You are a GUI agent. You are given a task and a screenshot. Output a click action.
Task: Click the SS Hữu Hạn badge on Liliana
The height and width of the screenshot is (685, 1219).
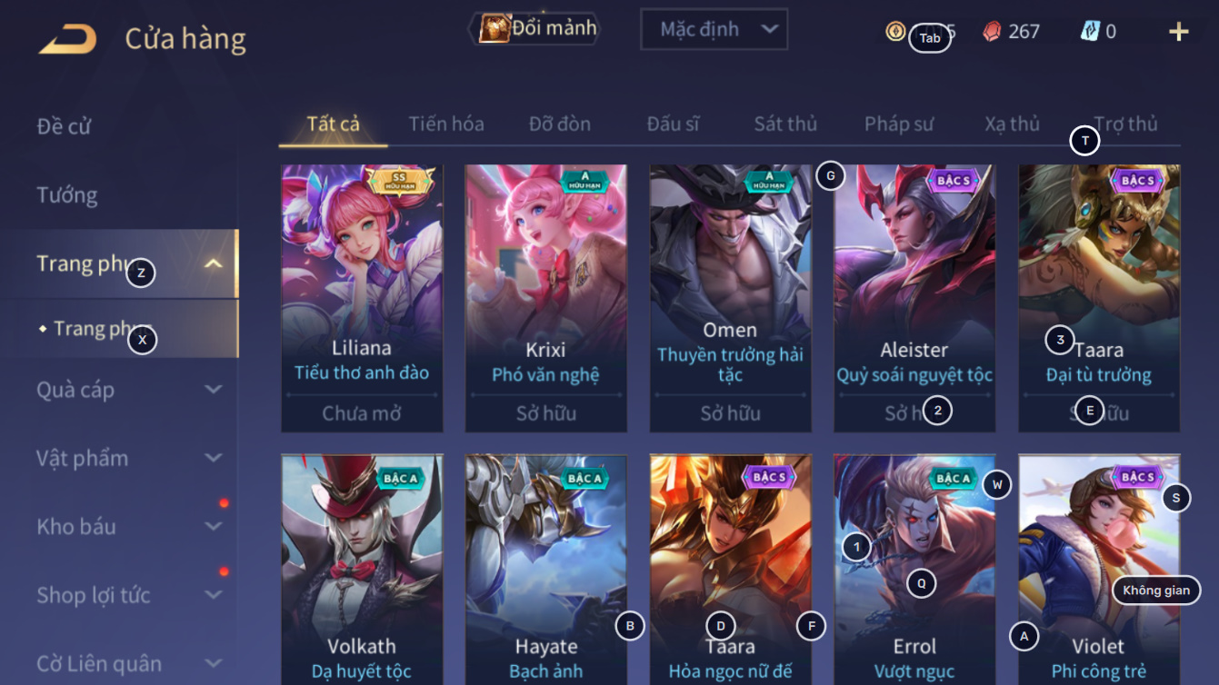pos(397,181)
